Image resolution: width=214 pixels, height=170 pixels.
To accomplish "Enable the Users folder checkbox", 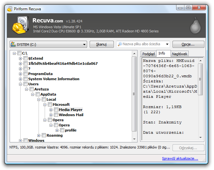I will pyautogui.click(x=25, y=84).
